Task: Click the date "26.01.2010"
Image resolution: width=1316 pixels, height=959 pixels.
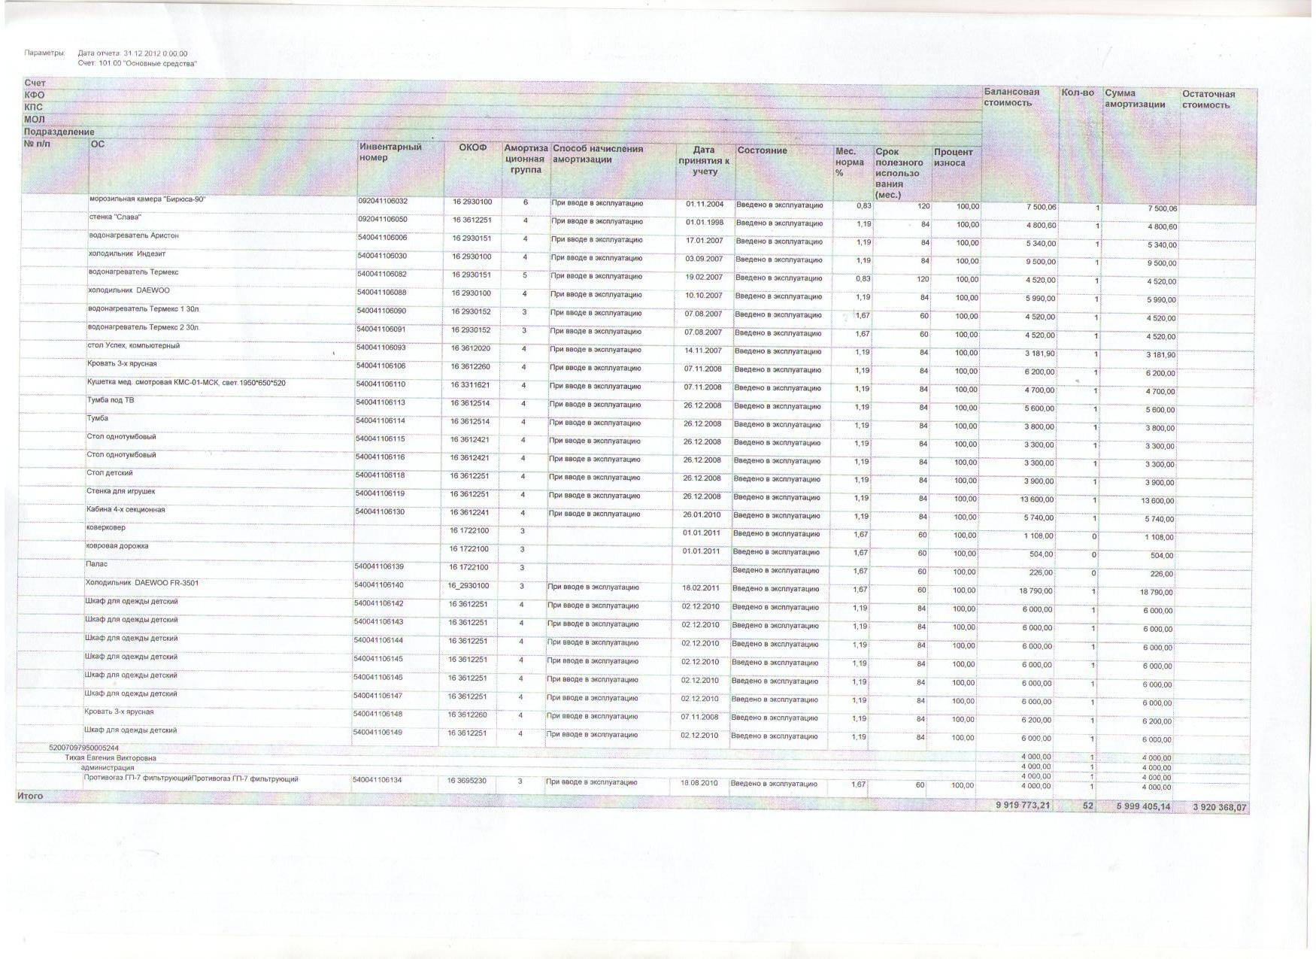Action: pyautogui.click(x=702, y=515)
